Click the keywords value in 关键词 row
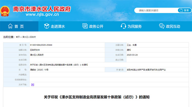Image resolution: width=192 pixels, height=107 pixels. (x=146, y=70)
